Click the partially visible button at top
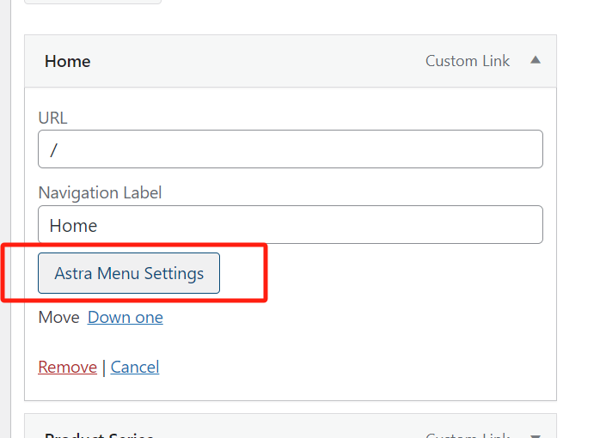 pos(93,2)
